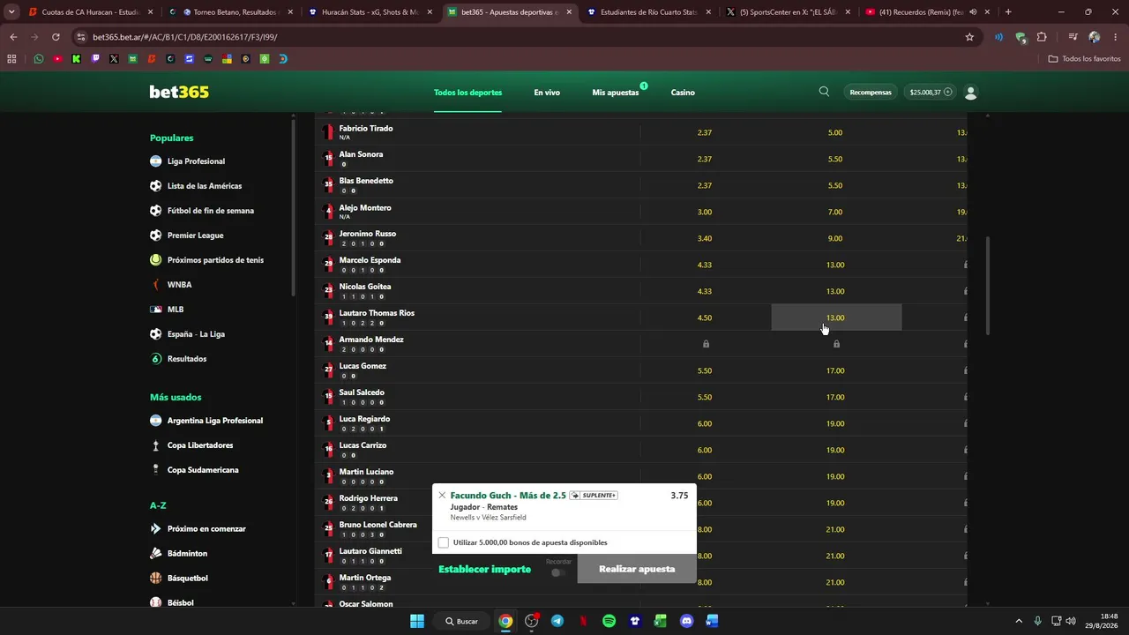This screenshot has width=1129, height=635.
Task: Switch to Todos los deportes tab
Action: [x=467, y=93]
